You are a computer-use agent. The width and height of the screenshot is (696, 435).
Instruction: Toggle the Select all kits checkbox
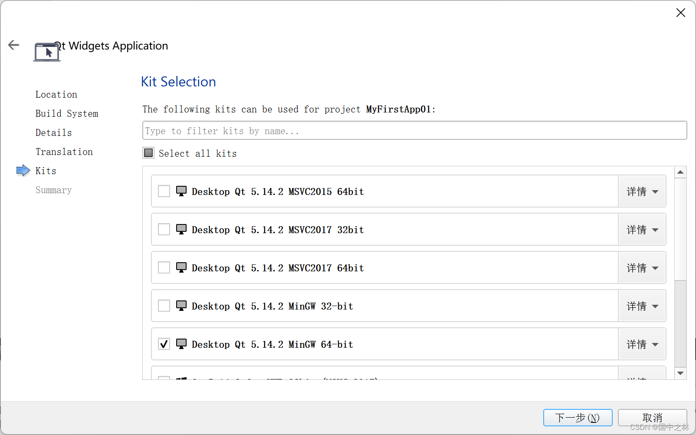148,153
